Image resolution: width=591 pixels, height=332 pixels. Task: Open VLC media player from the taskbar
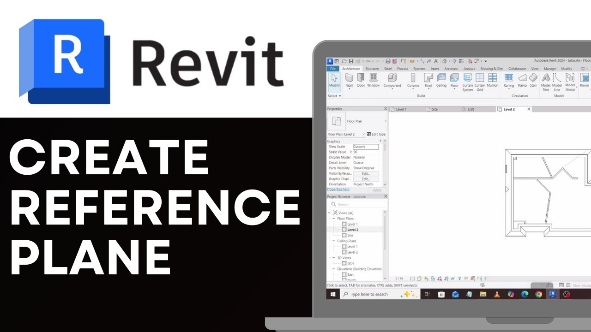[497, 294]
